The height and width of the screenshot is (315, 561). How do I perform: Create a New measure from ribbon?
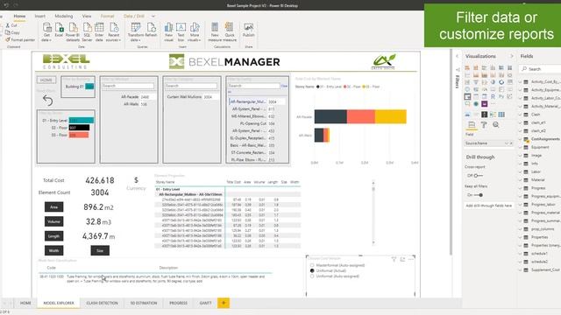tap(215, 32)
